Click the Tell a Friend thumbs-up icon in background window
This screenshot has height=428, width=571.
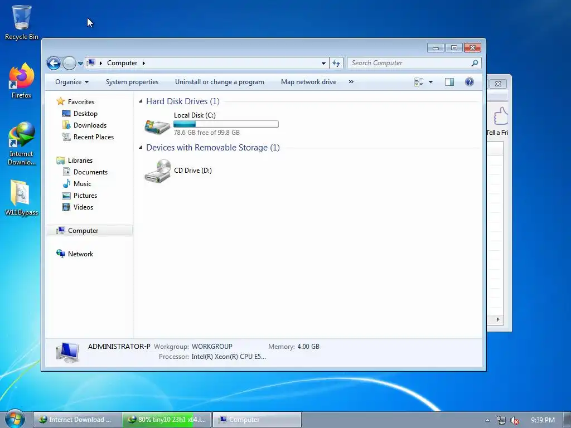tap(501, 116)
